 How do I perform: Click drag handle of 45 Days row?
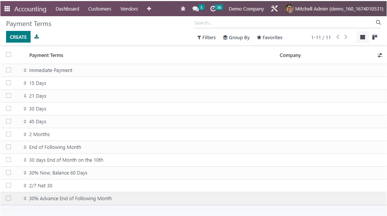pyautogui.click(x=25, y=122)
